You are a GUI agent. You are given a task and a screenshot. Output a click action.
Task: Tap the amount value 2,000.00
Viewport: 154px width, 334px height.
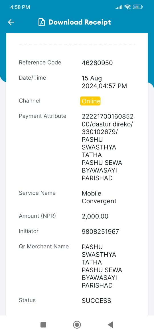95,216
